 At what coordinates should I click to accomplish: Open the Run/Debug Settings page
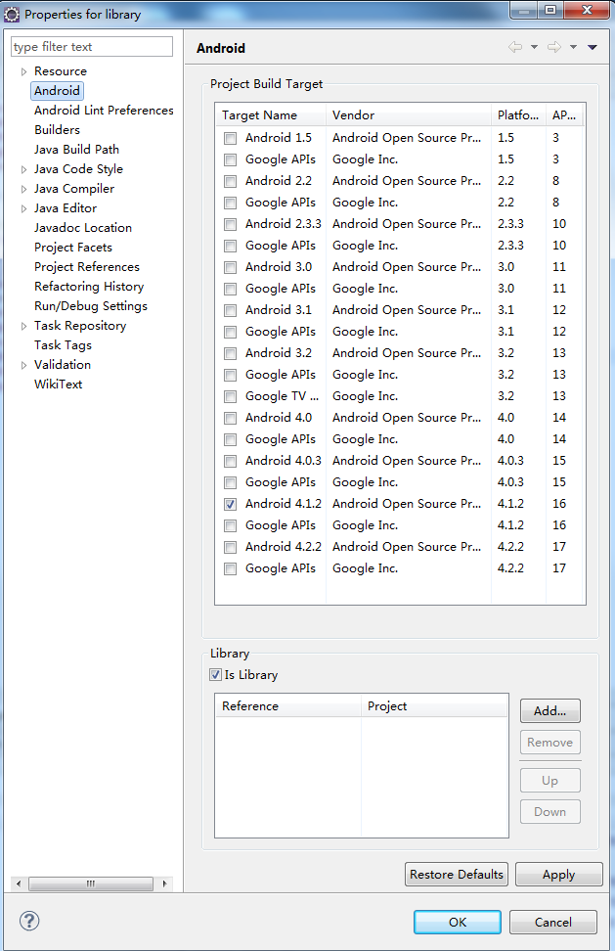click(x=91, y=305)
